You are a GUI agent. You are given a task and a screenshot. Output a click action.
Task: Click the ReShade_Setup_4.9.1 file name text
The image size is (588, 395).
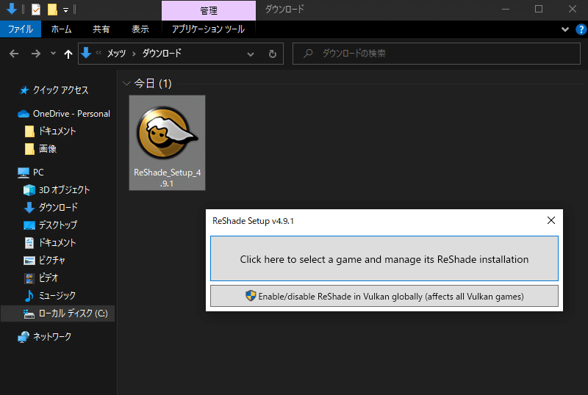point(168,178)
